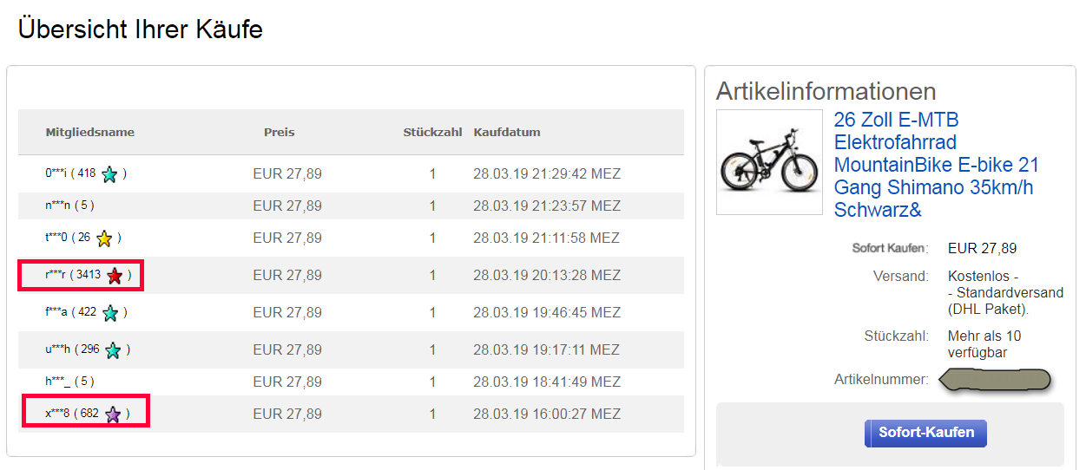Click the Kaufdatum column header
The image size is (1086, 470).
[507, 133]
